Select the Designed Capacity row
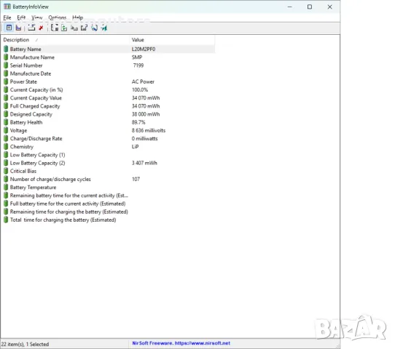395x349 pixels. click(x=109, y=114)
